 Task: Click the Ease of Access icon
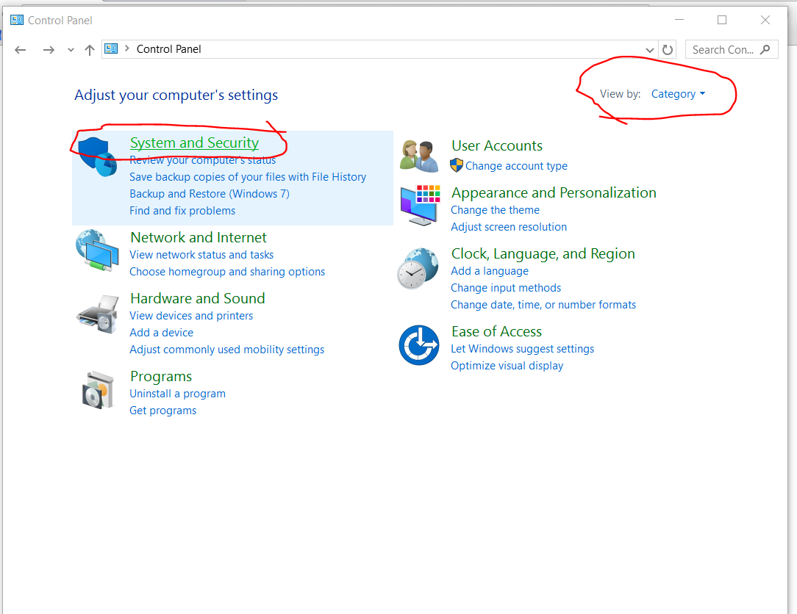(x=419, y=345)
